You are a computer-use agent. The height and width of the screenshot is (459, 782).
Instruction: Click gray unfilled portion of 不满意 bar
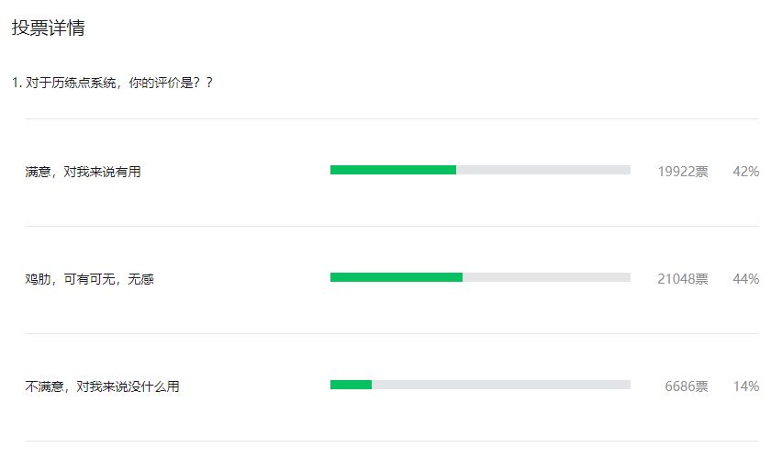(500, 385)
